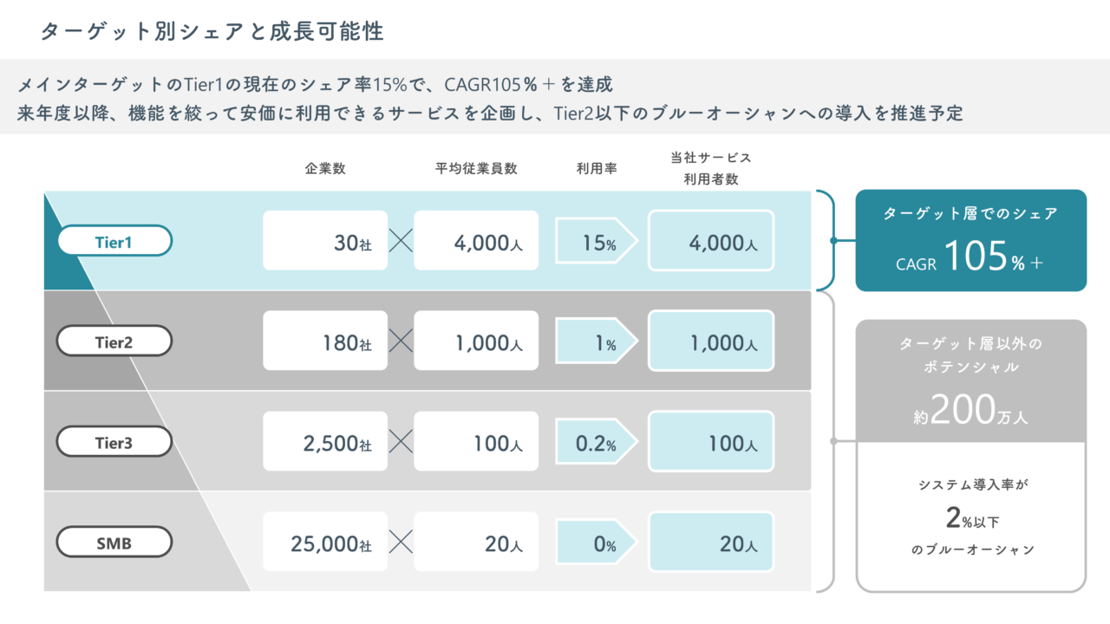Select the 0% usage rate arrow
The height and width of the screenshot is (624, 1110).
[x=597, y=543]
